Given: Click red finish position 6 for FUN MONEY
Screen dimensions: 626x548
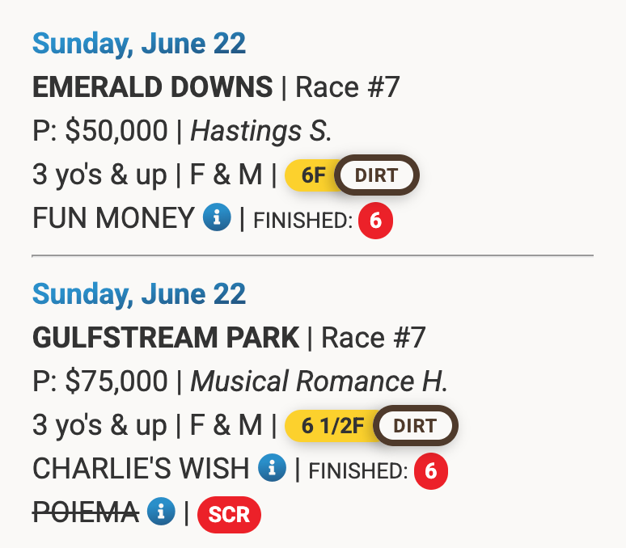Looking at the screenshot, I should tap(375, 221).
